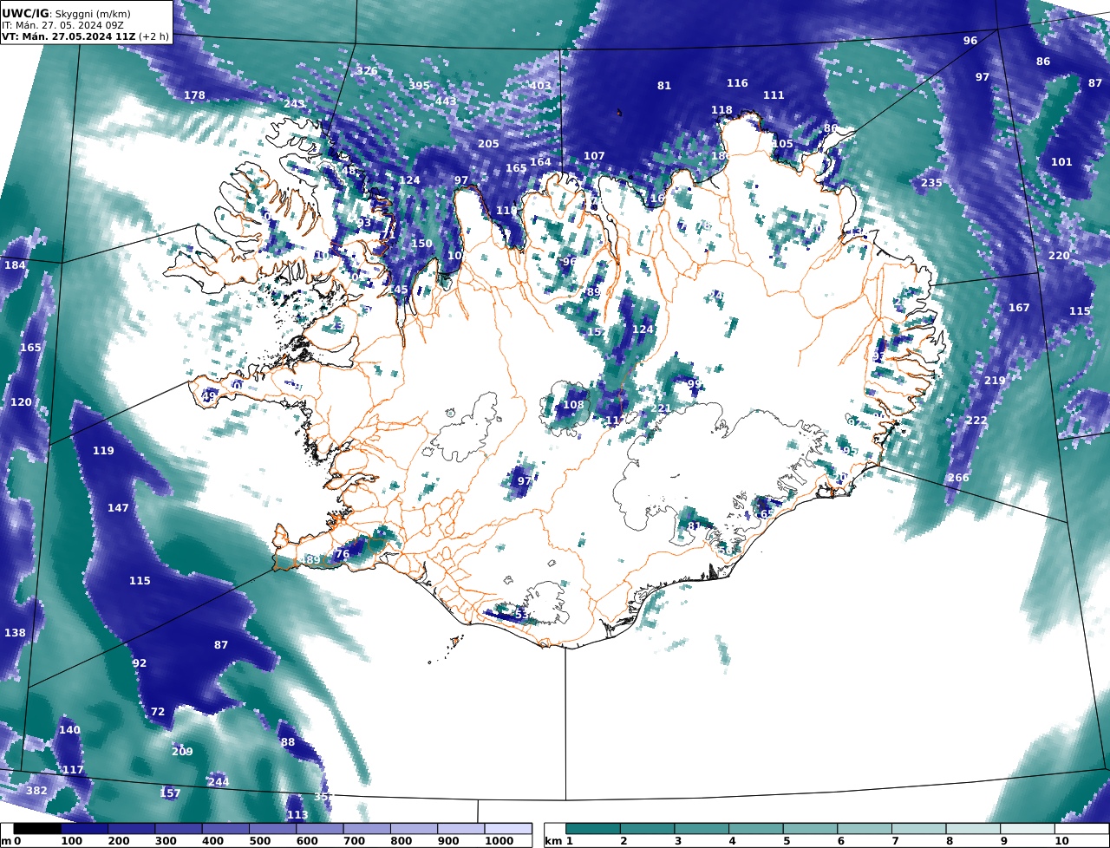Click the value '243' near the Westfjords
Image resolution: width=1110 pixels, height=848 pixels.
[x=294, y=103]
